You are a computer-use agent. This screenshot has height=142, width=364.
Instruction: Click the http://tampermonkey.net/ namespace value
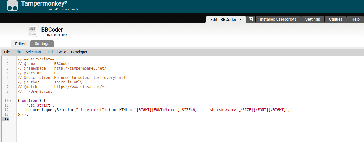80,68
